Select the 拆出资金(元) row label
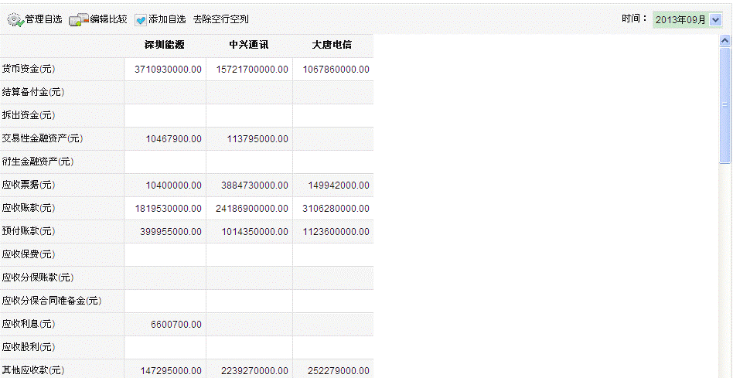This screenshot has width=733, height=378. [29, 115]
